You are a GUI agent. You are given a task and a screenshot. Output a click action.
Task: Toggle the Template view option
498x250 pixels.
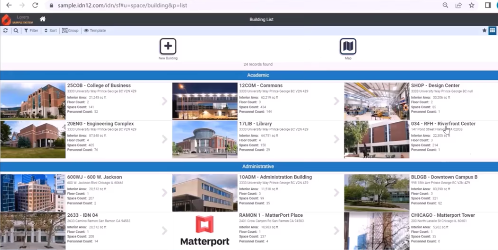tap(95, 31)
